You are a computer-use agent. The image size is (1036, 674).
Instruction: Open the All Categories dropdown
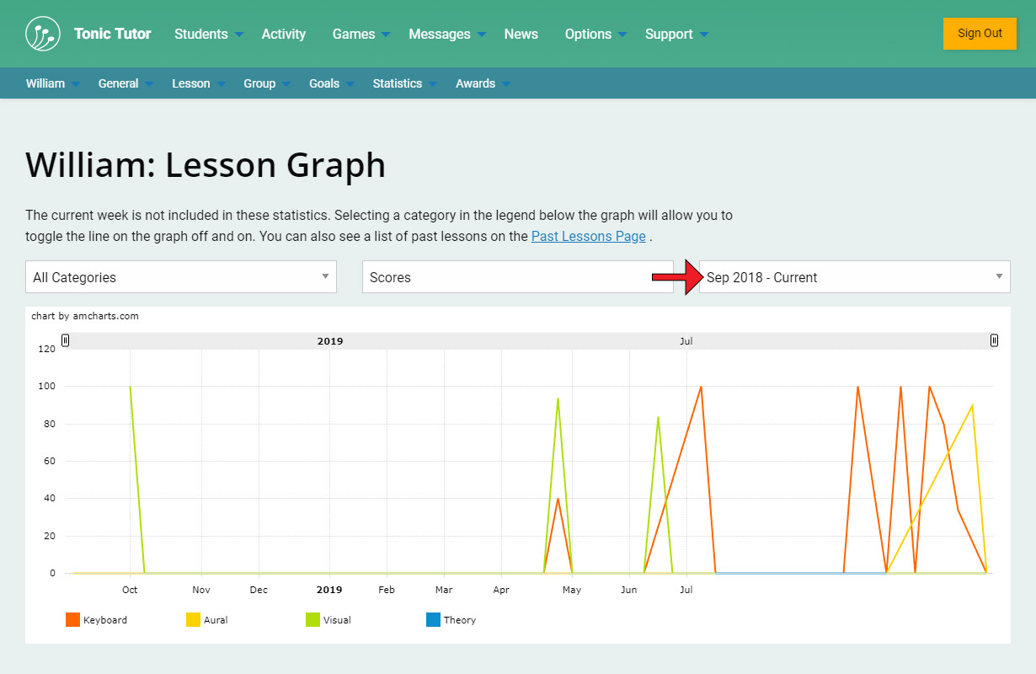(181, 277)
